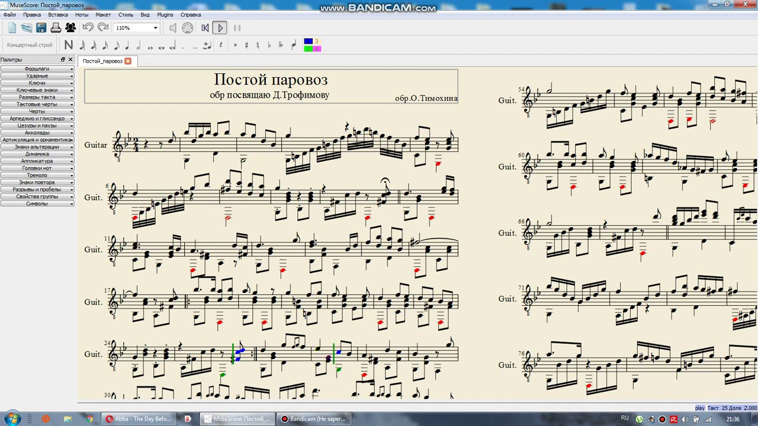Expand the Ударные palette

(x=37, y=76)
